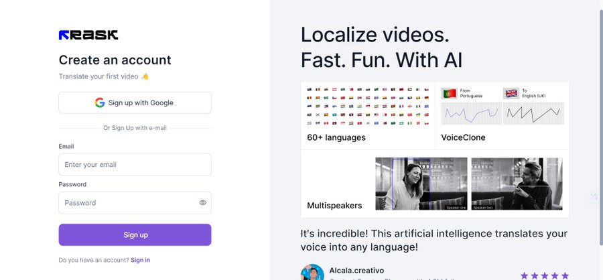Click the five-star rating
The height and width of the screenshot is (280, 603).
pyautogui.click(x=544, y=275)
